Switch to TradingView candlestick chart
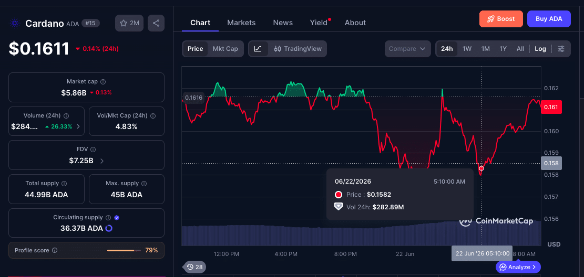 pyautogui.click(x=298, y=49)
